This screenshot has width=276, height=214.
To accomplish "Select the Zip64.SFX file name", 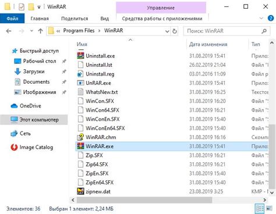I will 97,165.
